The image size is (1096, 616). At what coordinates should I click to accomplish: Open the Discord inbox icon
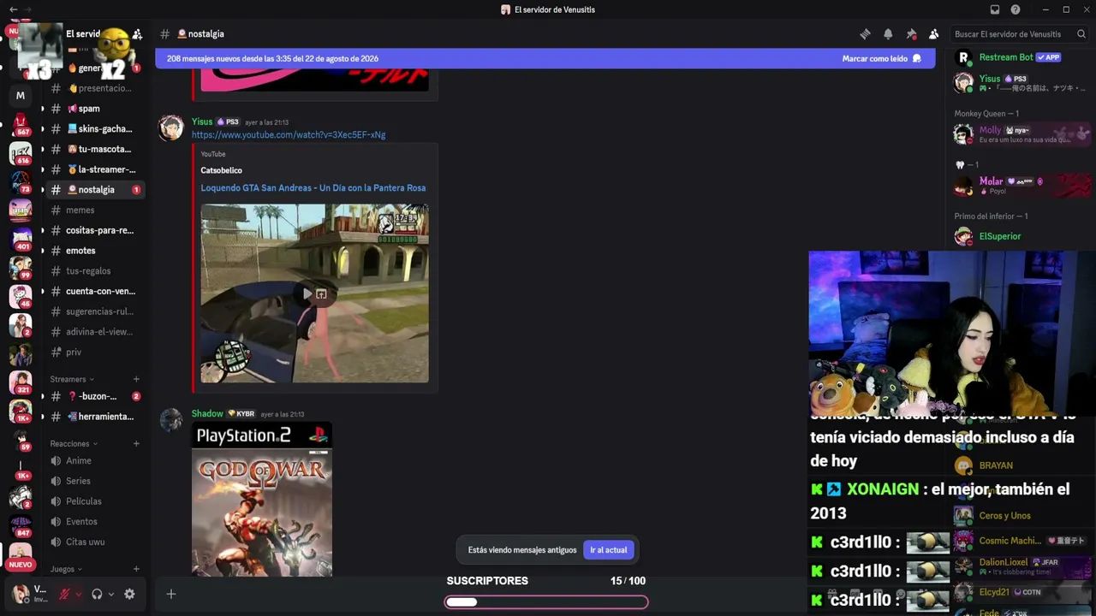point(995,9)
